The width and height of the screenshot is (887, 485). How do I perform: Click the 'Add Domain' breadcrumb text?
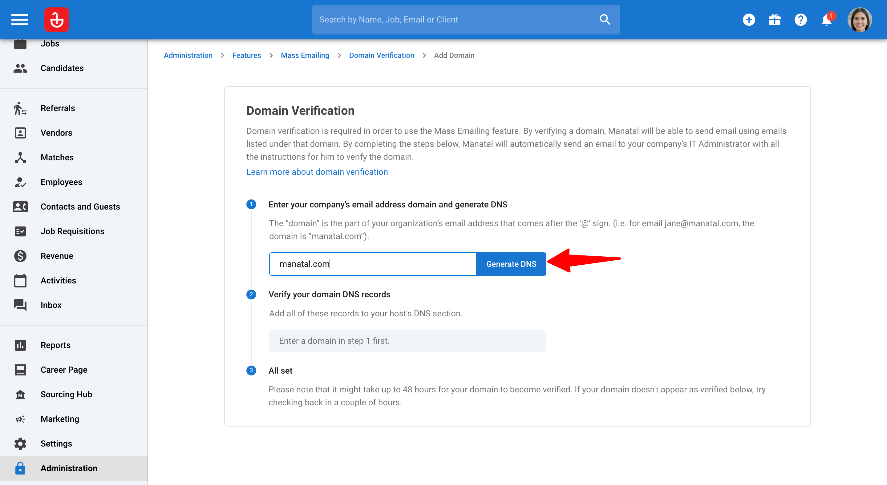click(x=454, y=55)
